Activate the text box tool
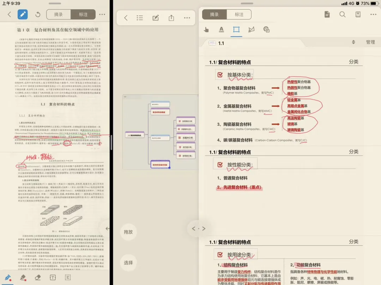 tap(53, 277)
